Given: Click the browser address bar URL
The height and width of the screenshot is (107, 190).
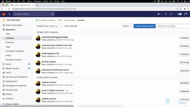Looking at the screenshot, I should click(x=45, y=9).
